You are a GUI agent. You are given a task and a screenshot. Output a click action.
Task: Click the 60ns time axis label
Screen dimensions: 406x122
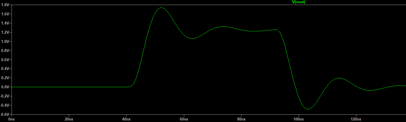[184, 119]
